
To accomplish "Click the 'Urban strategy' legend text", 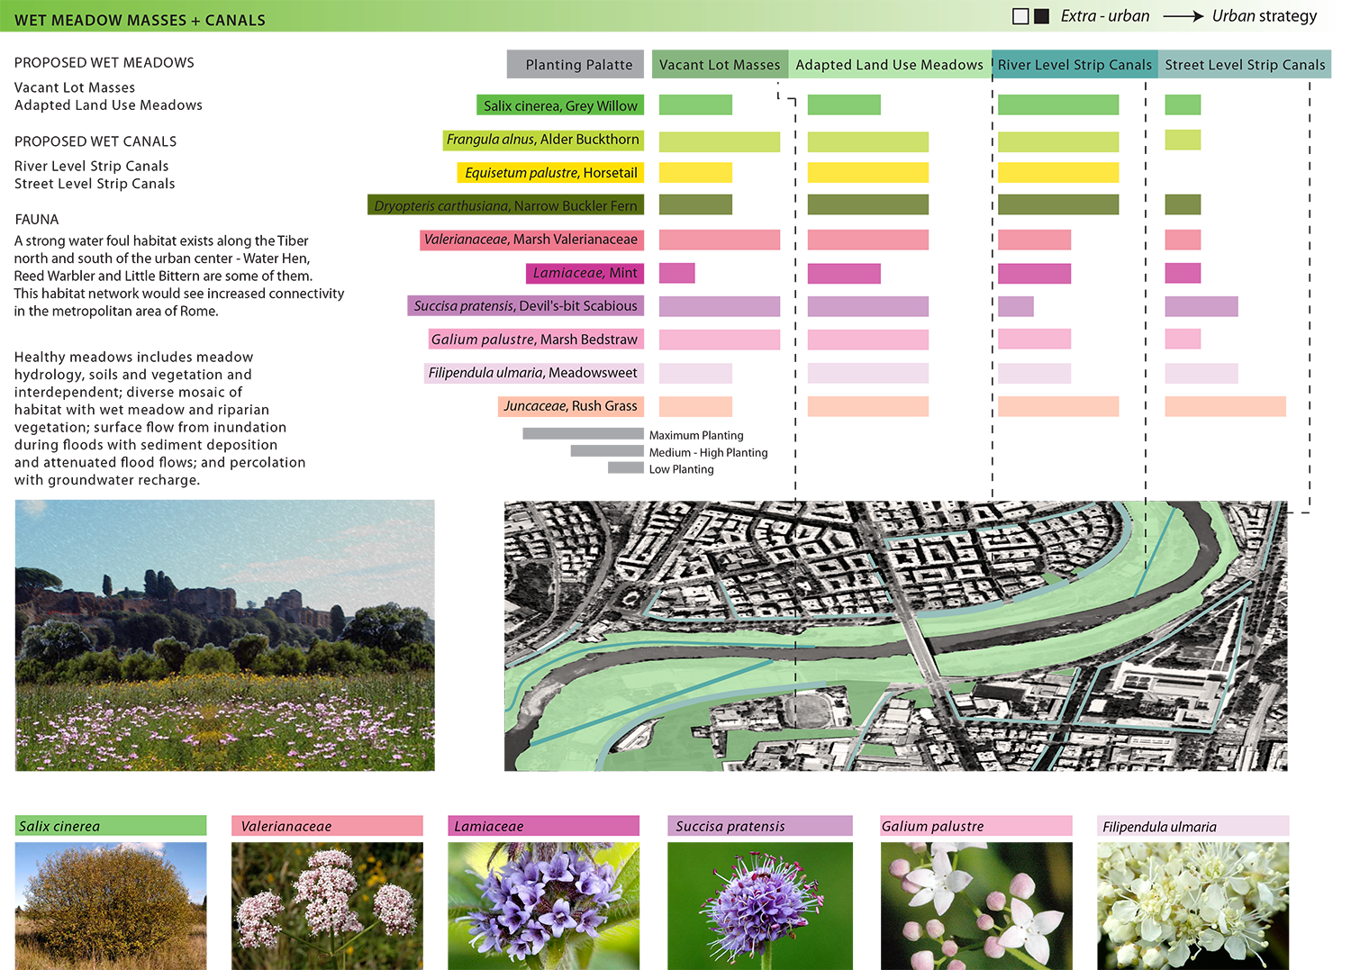I will [x=1265, y=16].
